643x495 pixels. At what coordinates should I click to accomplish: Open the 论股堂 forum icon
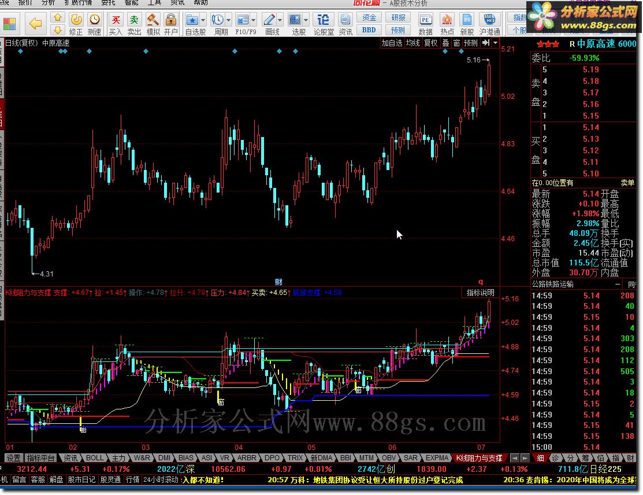pos(324,20)
